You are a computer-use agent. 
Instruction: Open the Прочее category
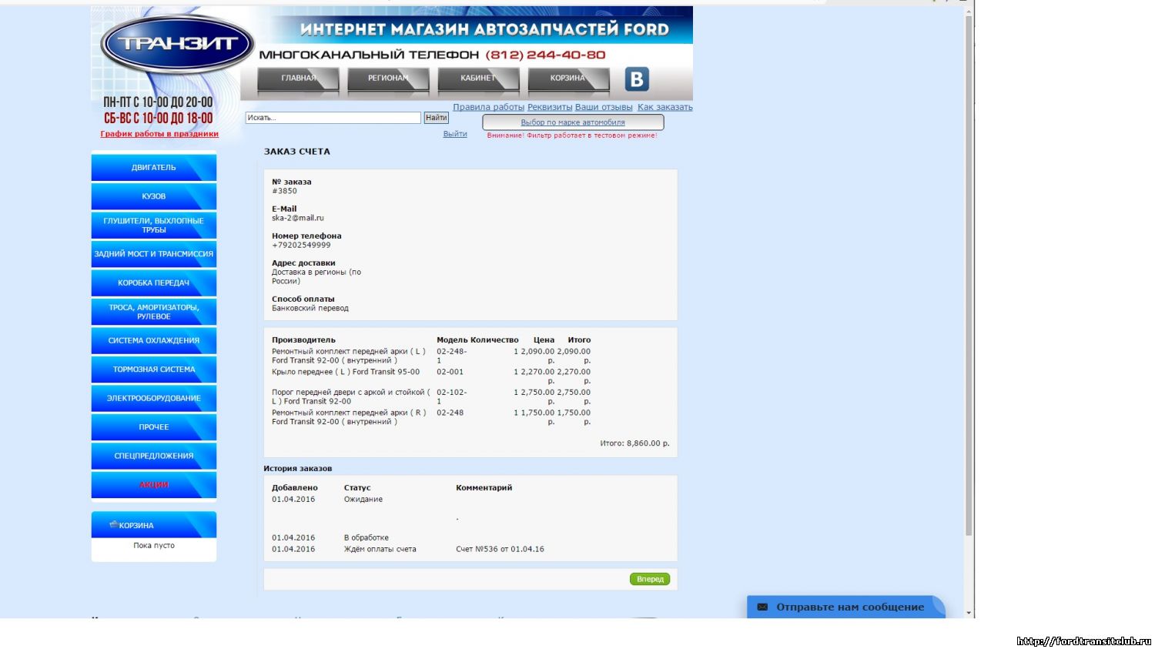point(154,427)
